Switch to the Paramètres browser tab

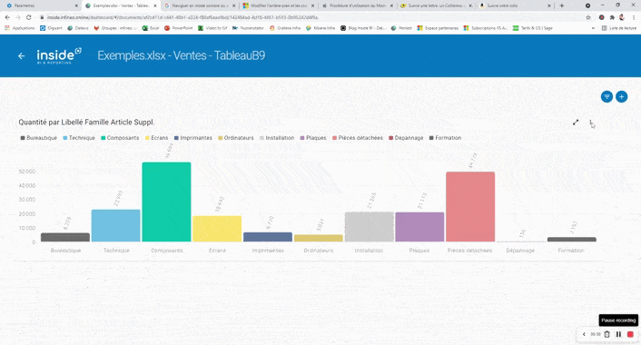tap(41, 5)
